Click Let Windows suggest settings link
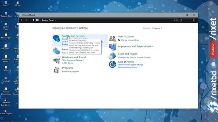 [x=130, y=65]
